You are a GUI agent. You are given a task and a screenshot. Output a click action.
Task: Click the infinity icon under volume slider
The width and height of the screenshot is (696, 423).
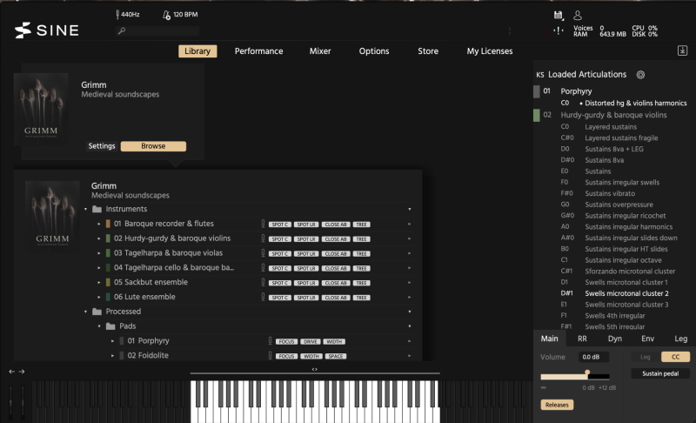point(543,387)
